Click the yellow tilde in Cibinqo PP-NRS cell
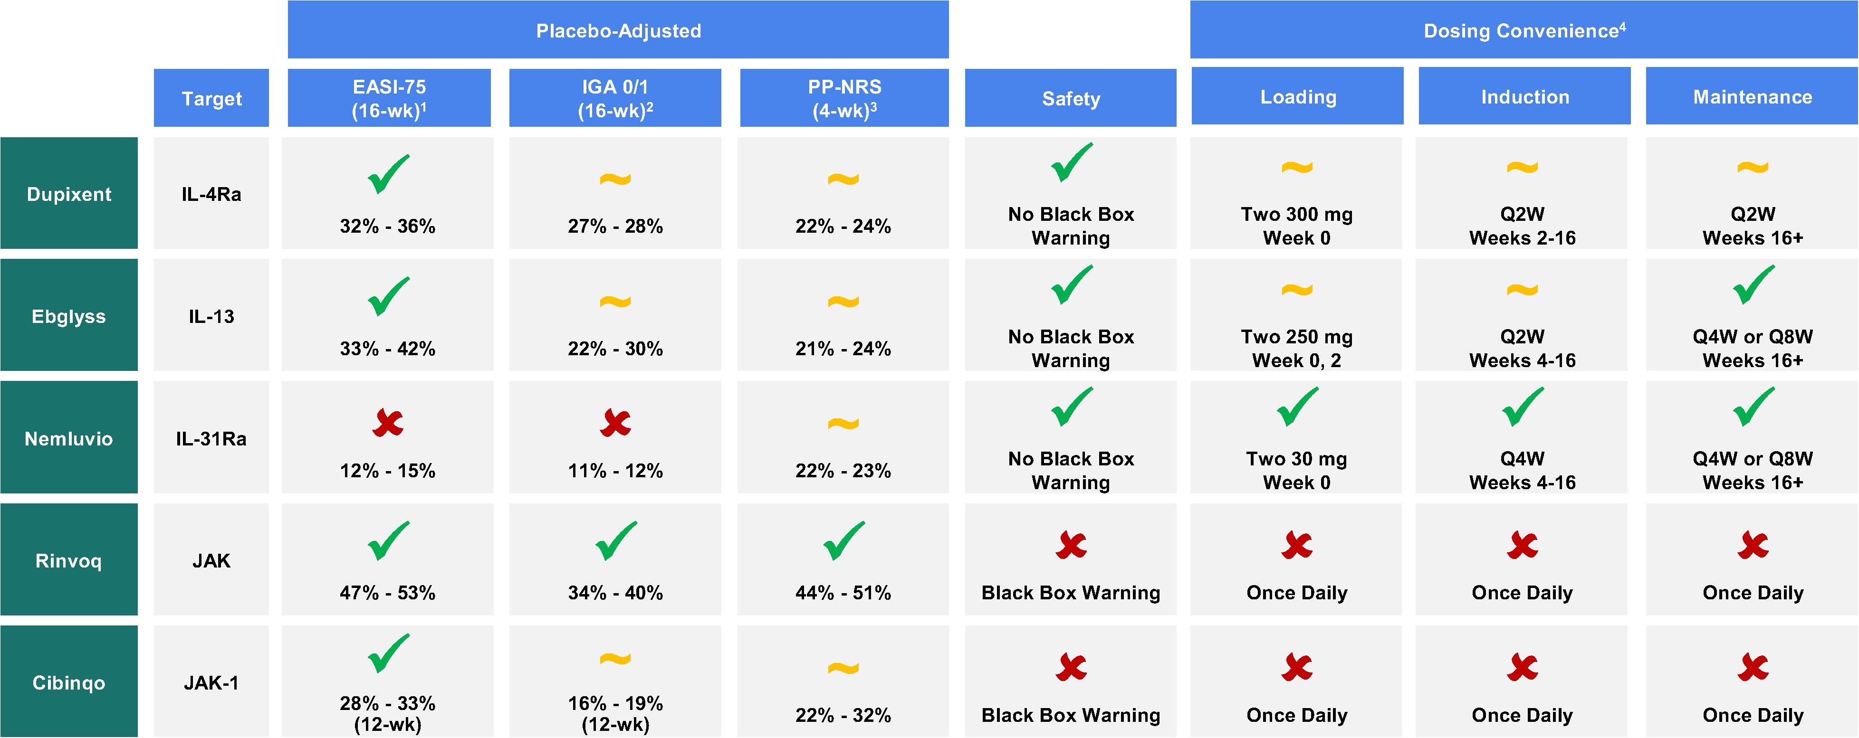Image resolution: width=1859 pixels, height=738 pixels. click(x=843, y=668)
